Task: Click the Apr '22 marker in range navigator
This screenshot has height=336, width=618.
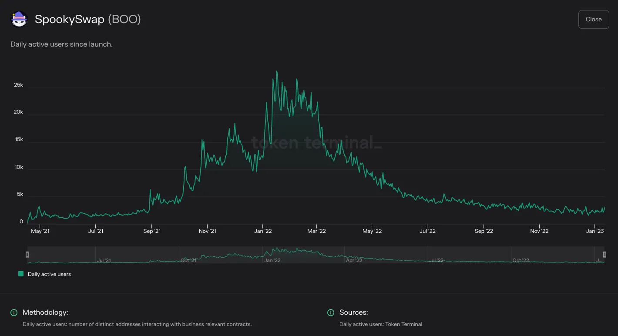Action: (354, 260)
